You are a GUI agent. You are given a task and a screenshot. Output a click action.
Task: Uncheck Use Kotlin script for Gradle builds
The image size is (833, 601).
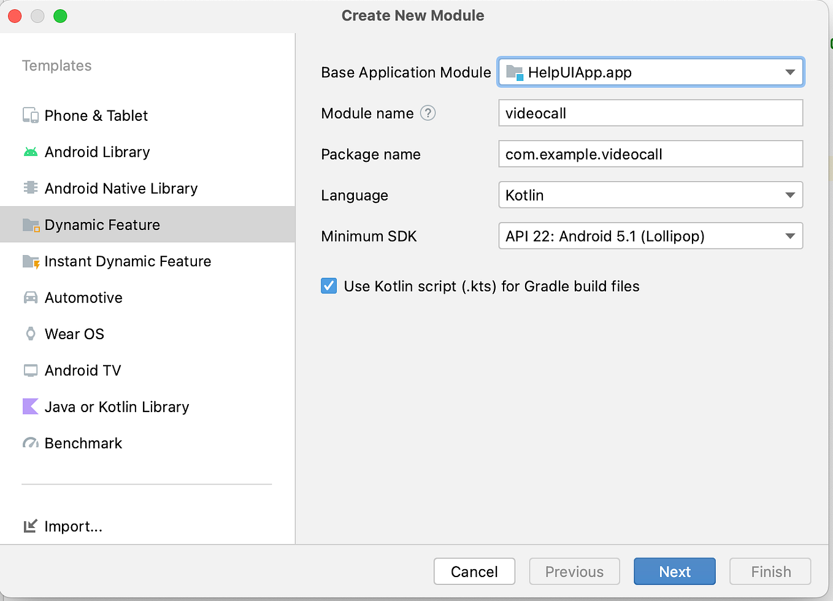pyautogui.click(x=329, y=286)
